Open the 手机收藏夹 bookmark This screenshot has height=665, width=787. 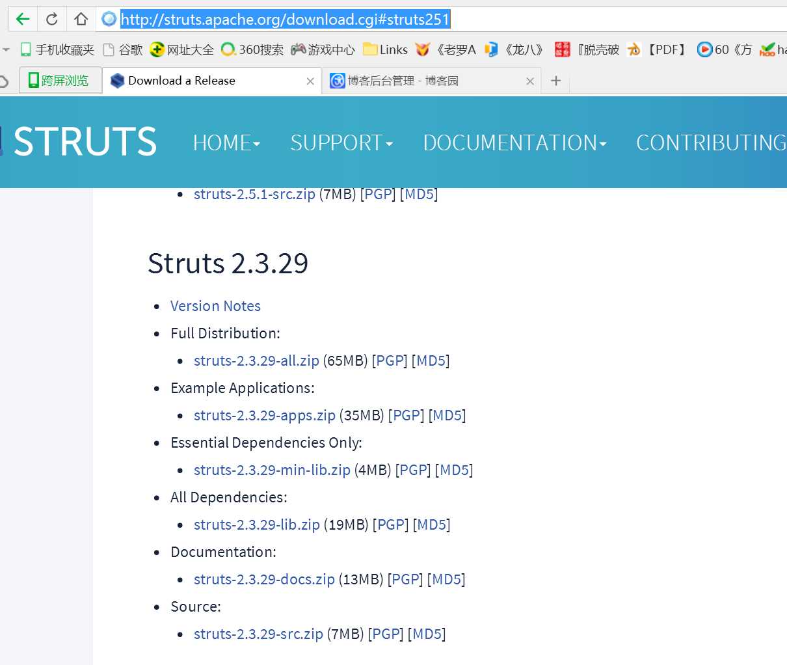pyautogui.click(x=57, y=49)
